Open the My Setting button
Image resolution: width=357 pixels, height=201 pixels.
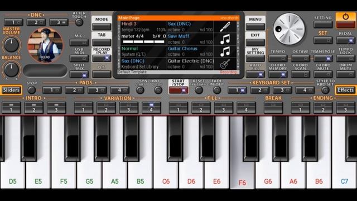pyautogui.click(x=255, y=59)
